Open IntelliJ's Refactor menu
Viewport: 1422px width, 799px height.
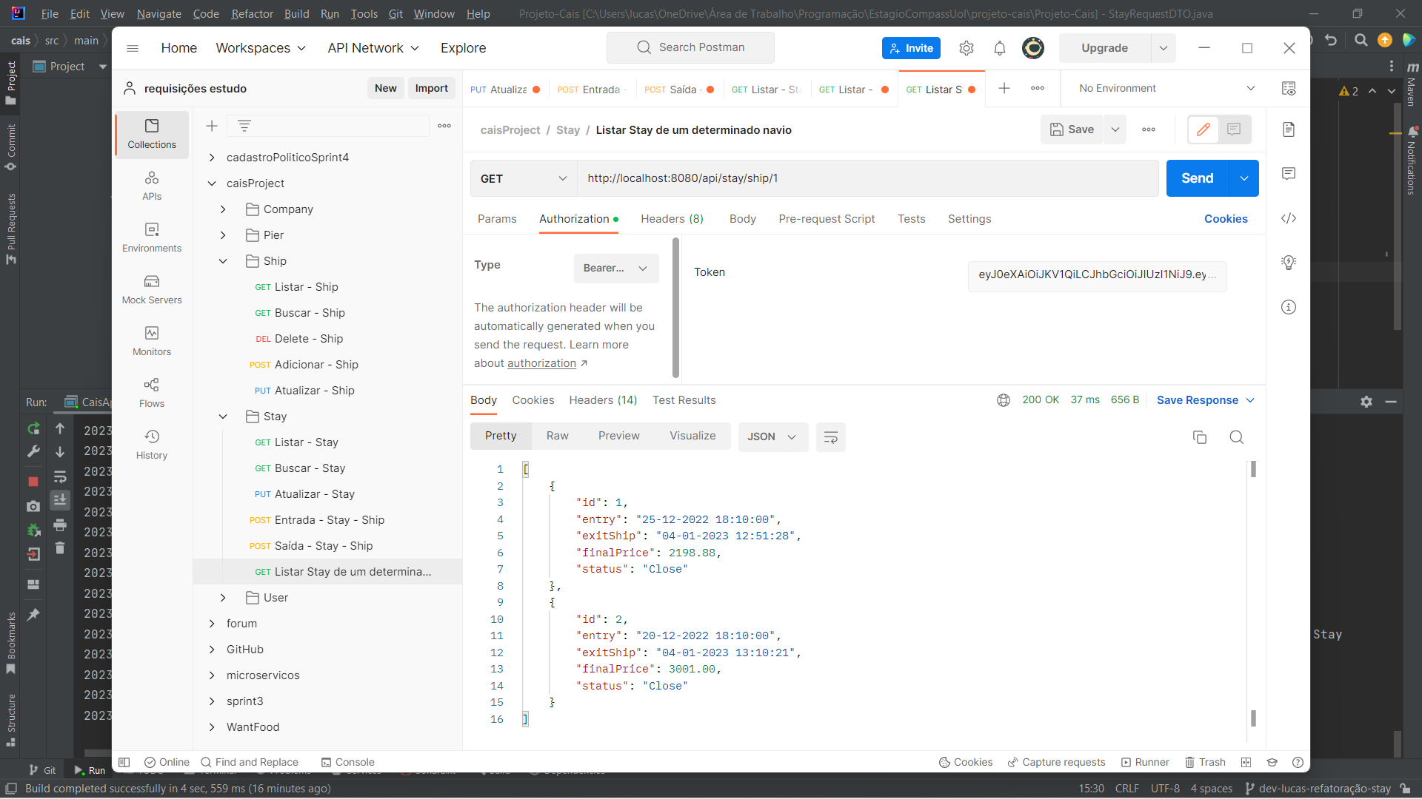pos(251,13)
